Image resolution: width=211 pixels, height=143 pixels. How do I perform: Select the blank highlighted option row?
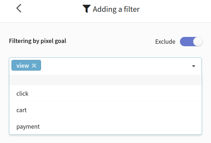[x=106, y=80]
